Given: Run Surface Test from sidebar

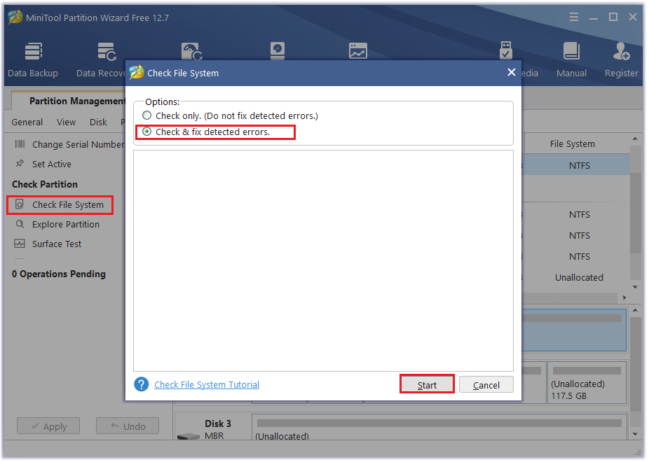Looking at the screenshot, I should click(x=48, y=244).
